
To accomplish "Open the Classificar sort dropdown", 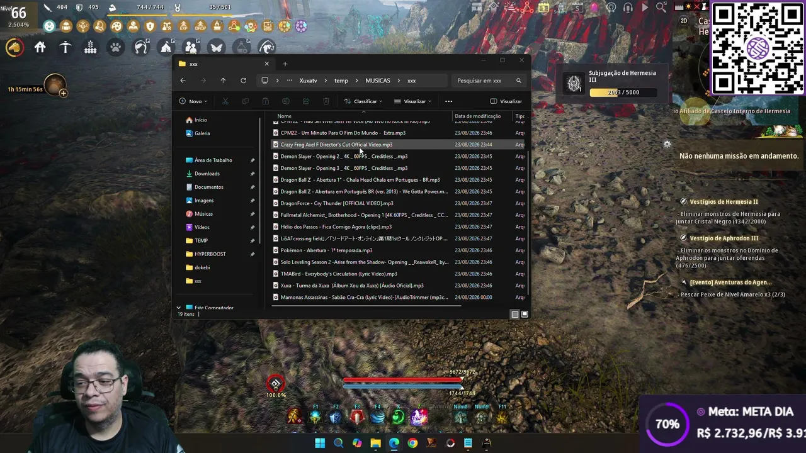I will tap(363, 101).
